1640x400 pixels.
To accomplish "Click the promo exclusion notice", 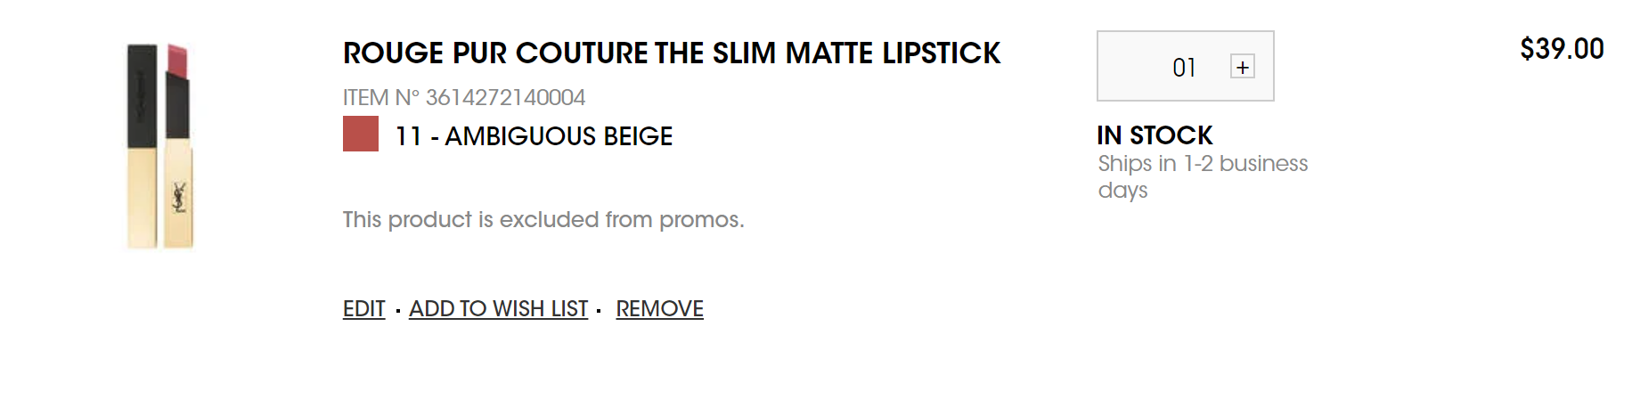I will tap(543, 219).
